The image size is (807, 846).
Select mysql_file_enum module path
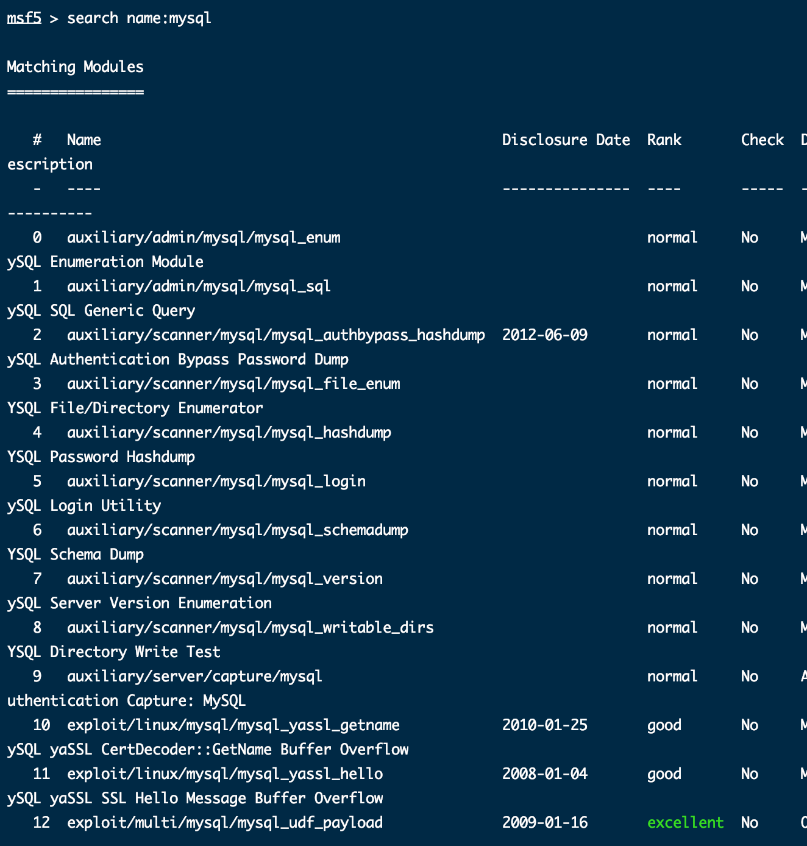point(233,384)
